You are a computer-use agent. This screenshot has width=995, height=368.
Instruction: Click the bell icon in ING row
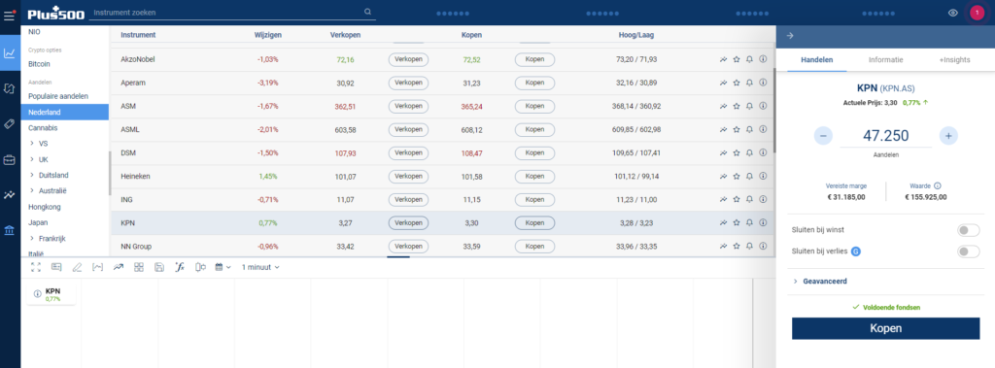749,199
